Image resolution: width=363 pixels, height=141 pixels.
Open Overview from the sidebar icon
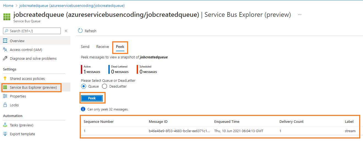tap(5, 41)
